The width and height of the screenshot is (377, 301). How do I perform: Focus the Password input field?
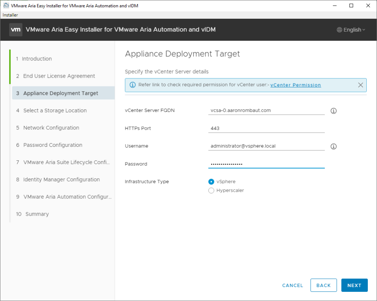pyautogui.click(x=266, y=164)
